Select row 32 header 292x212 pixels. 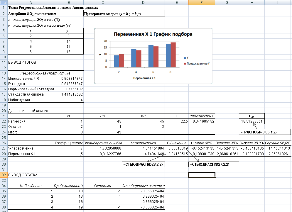pyautogui.click(x=4, y=175)
